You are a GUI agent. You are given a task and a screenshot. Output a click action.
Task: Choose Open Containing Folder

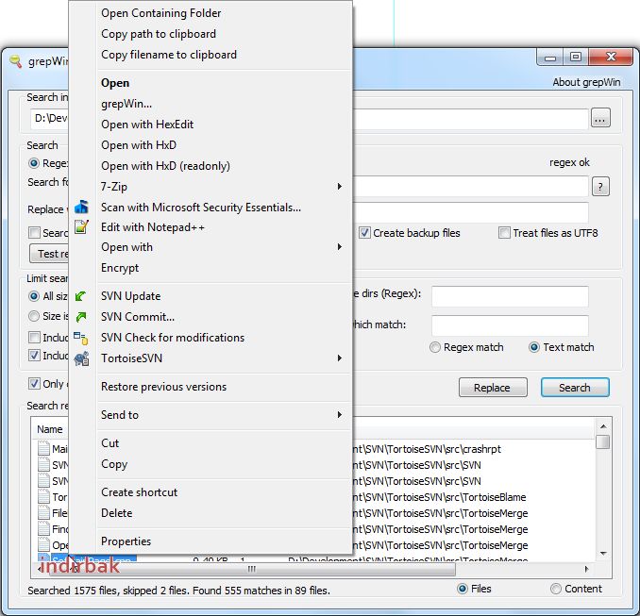coord(160,13)
